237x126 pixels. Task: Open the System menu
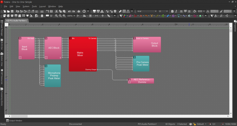pos(26,6)
